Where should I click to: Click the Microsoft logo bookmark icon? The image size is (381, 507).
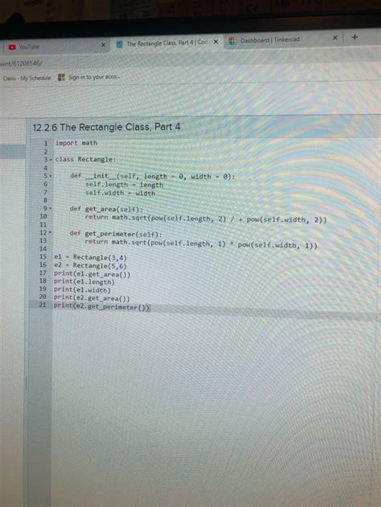click(x=61, y=77)
